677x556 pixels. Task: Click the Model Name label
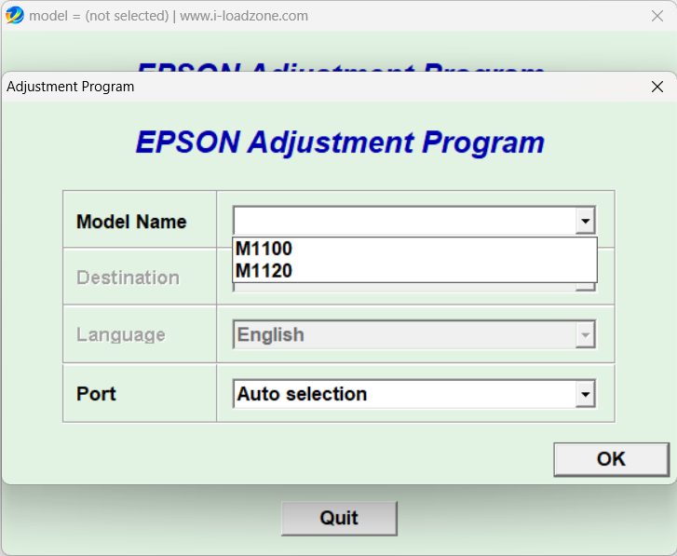click(131, 222)
